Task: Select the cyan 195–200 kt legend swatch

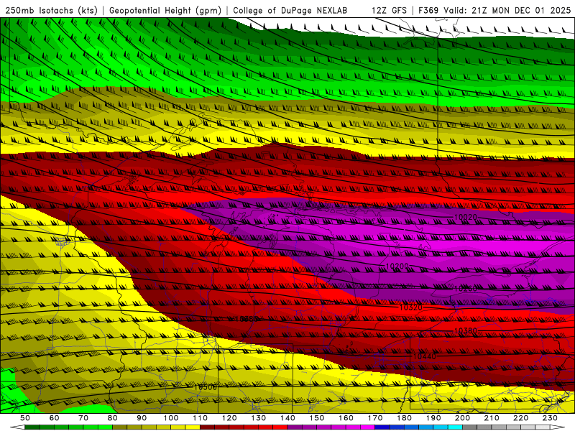Action: [455, 427]
